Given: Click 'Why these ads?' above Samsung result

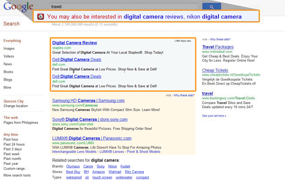Looking at the screenshot, I should 184,95.
